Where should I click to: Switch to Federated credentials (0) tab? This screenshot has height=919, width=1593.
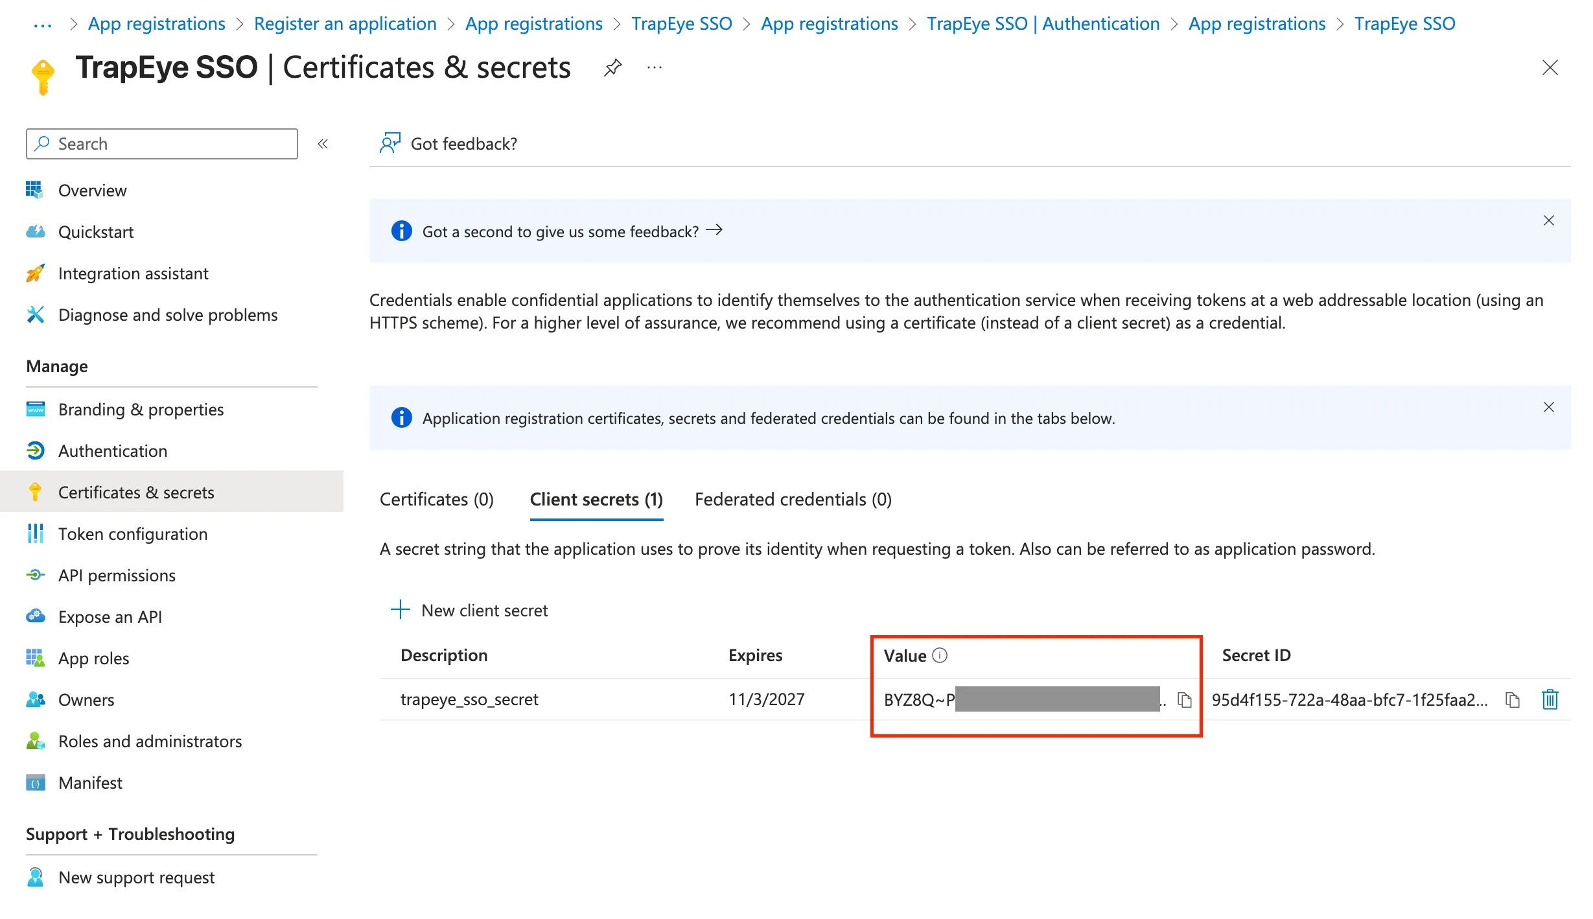[793, 500]
